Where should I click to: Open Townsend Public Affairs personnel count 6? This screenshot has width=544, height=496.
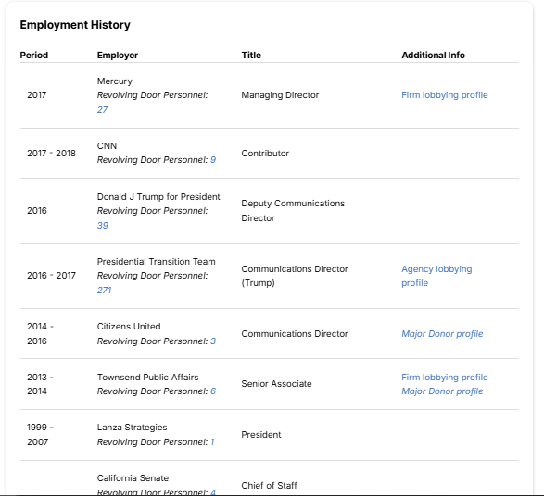click(x=213, y=391)
